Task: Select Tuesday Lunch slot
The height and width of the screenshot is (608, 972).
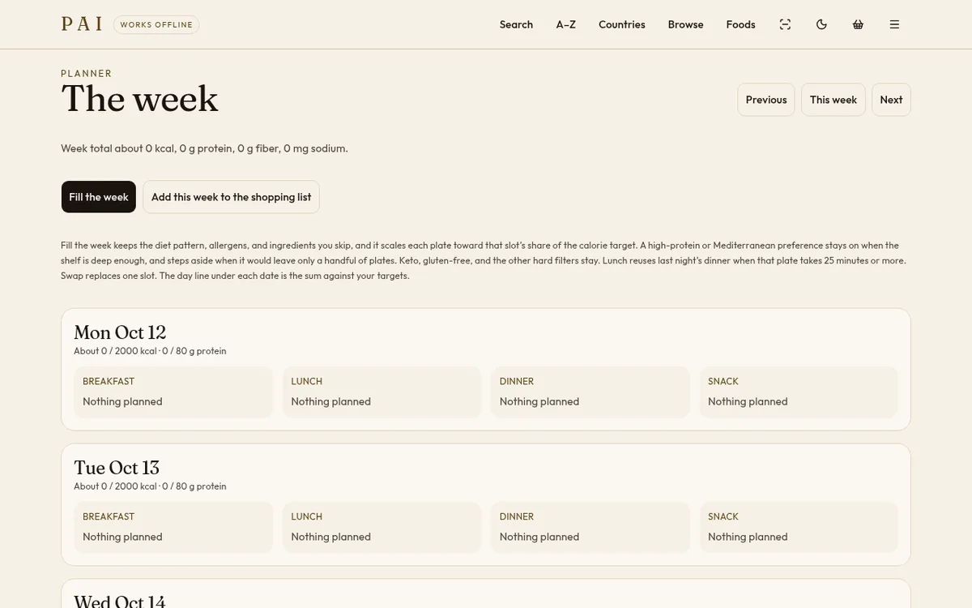Action: (382, 528)
